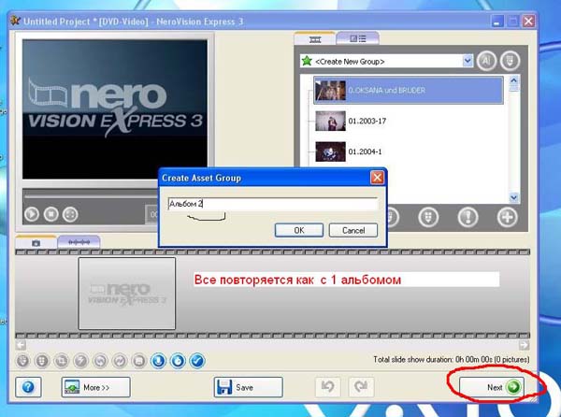Click the blue checkmark toolbar icon

click(197, 361)
